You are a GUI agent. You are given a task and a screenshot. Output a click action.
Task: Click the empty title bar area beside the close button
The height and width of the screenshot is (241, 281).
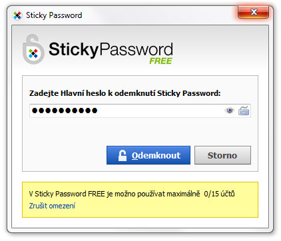point(160,15)
